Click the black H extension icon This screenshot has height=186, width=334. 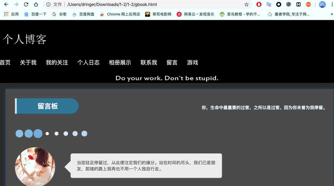tap(298, 5)
